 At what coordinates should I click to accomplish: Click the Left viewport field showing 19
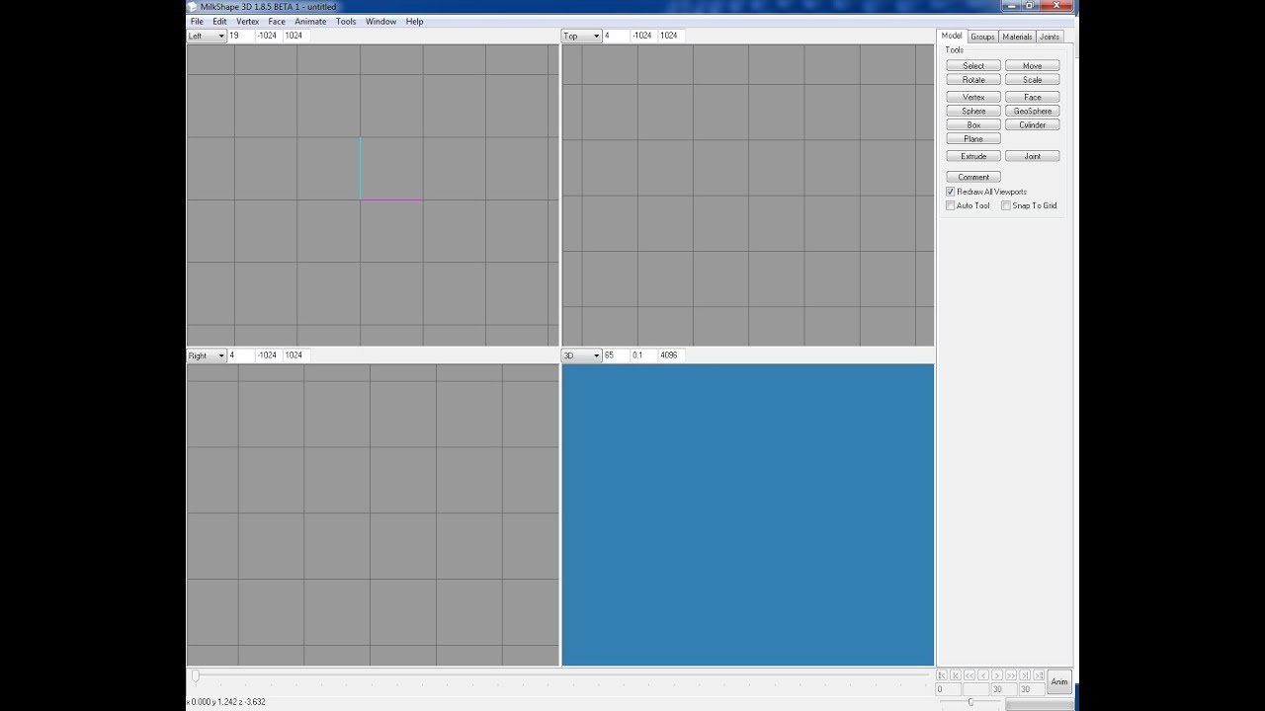pyautogui.click(x=240, y=36)
